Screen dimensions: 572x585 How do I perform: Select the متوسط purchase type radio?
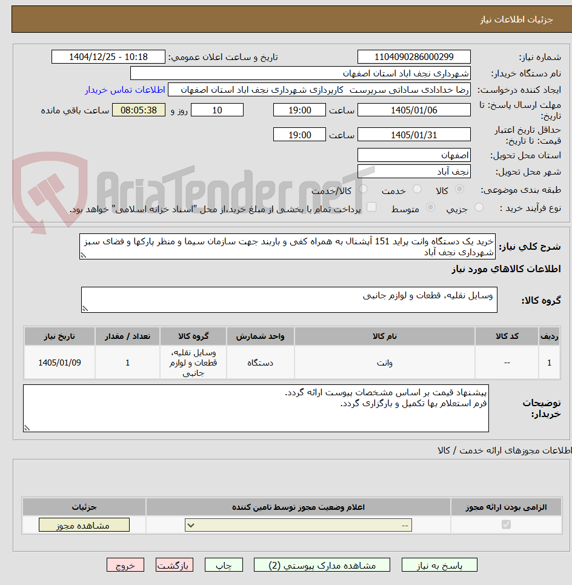point(430,207)
